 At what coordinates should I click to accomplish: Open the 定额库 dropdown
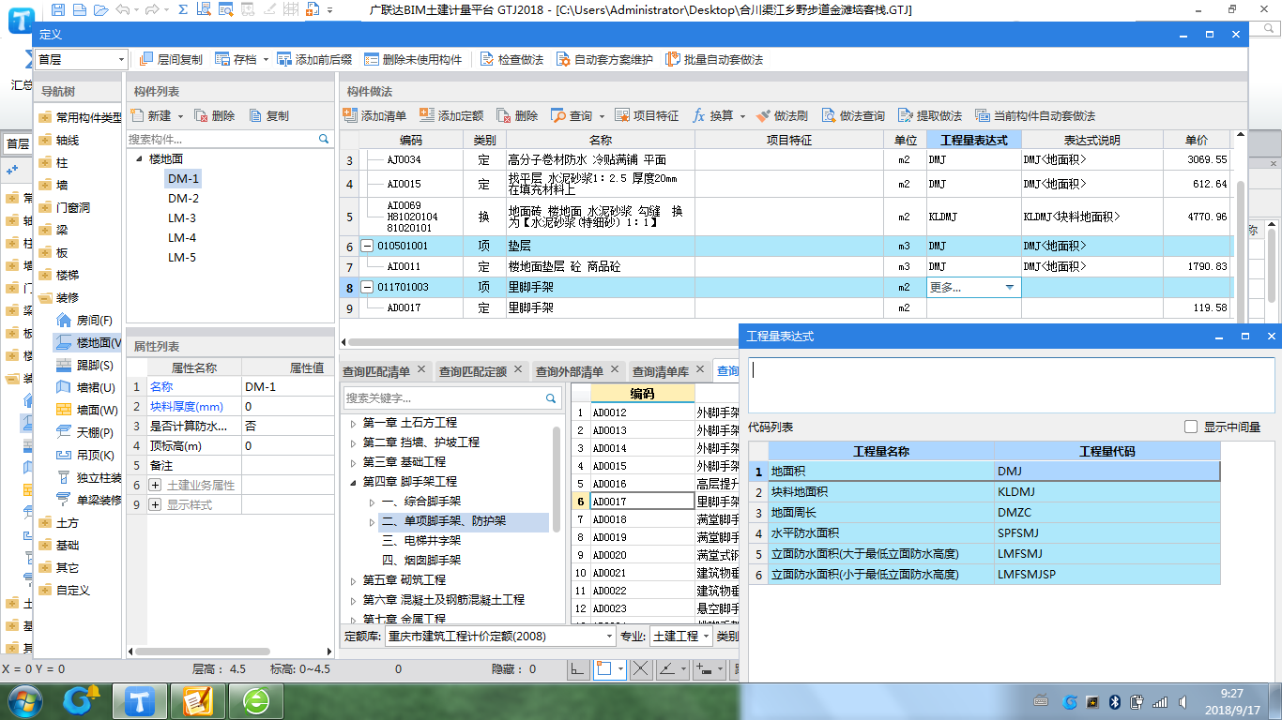[x=610, y=637]
